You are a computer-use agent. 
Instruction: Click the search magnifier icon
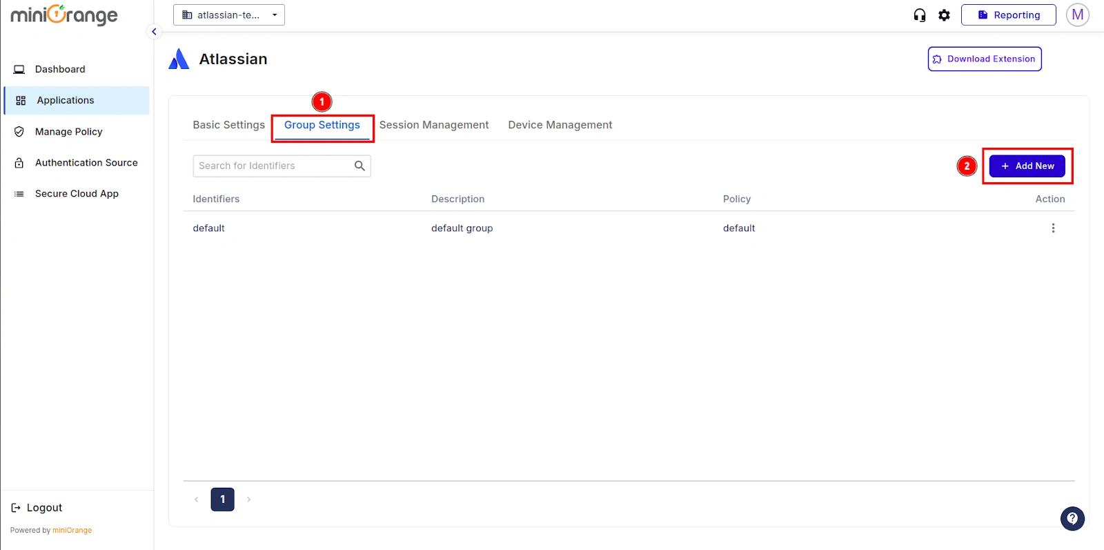coord(359,166)
